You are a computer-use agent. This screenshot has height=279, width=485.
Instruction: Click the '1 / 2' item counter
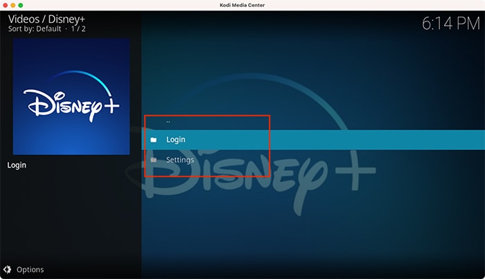pyautogui.click(x=78, y=29)
